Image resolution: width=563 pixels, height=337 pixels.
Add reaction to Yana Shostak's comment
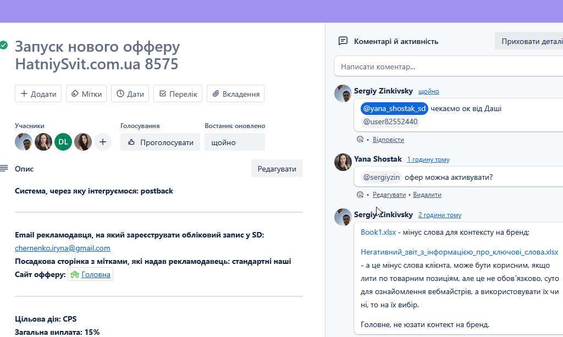(x=360, y=195)
